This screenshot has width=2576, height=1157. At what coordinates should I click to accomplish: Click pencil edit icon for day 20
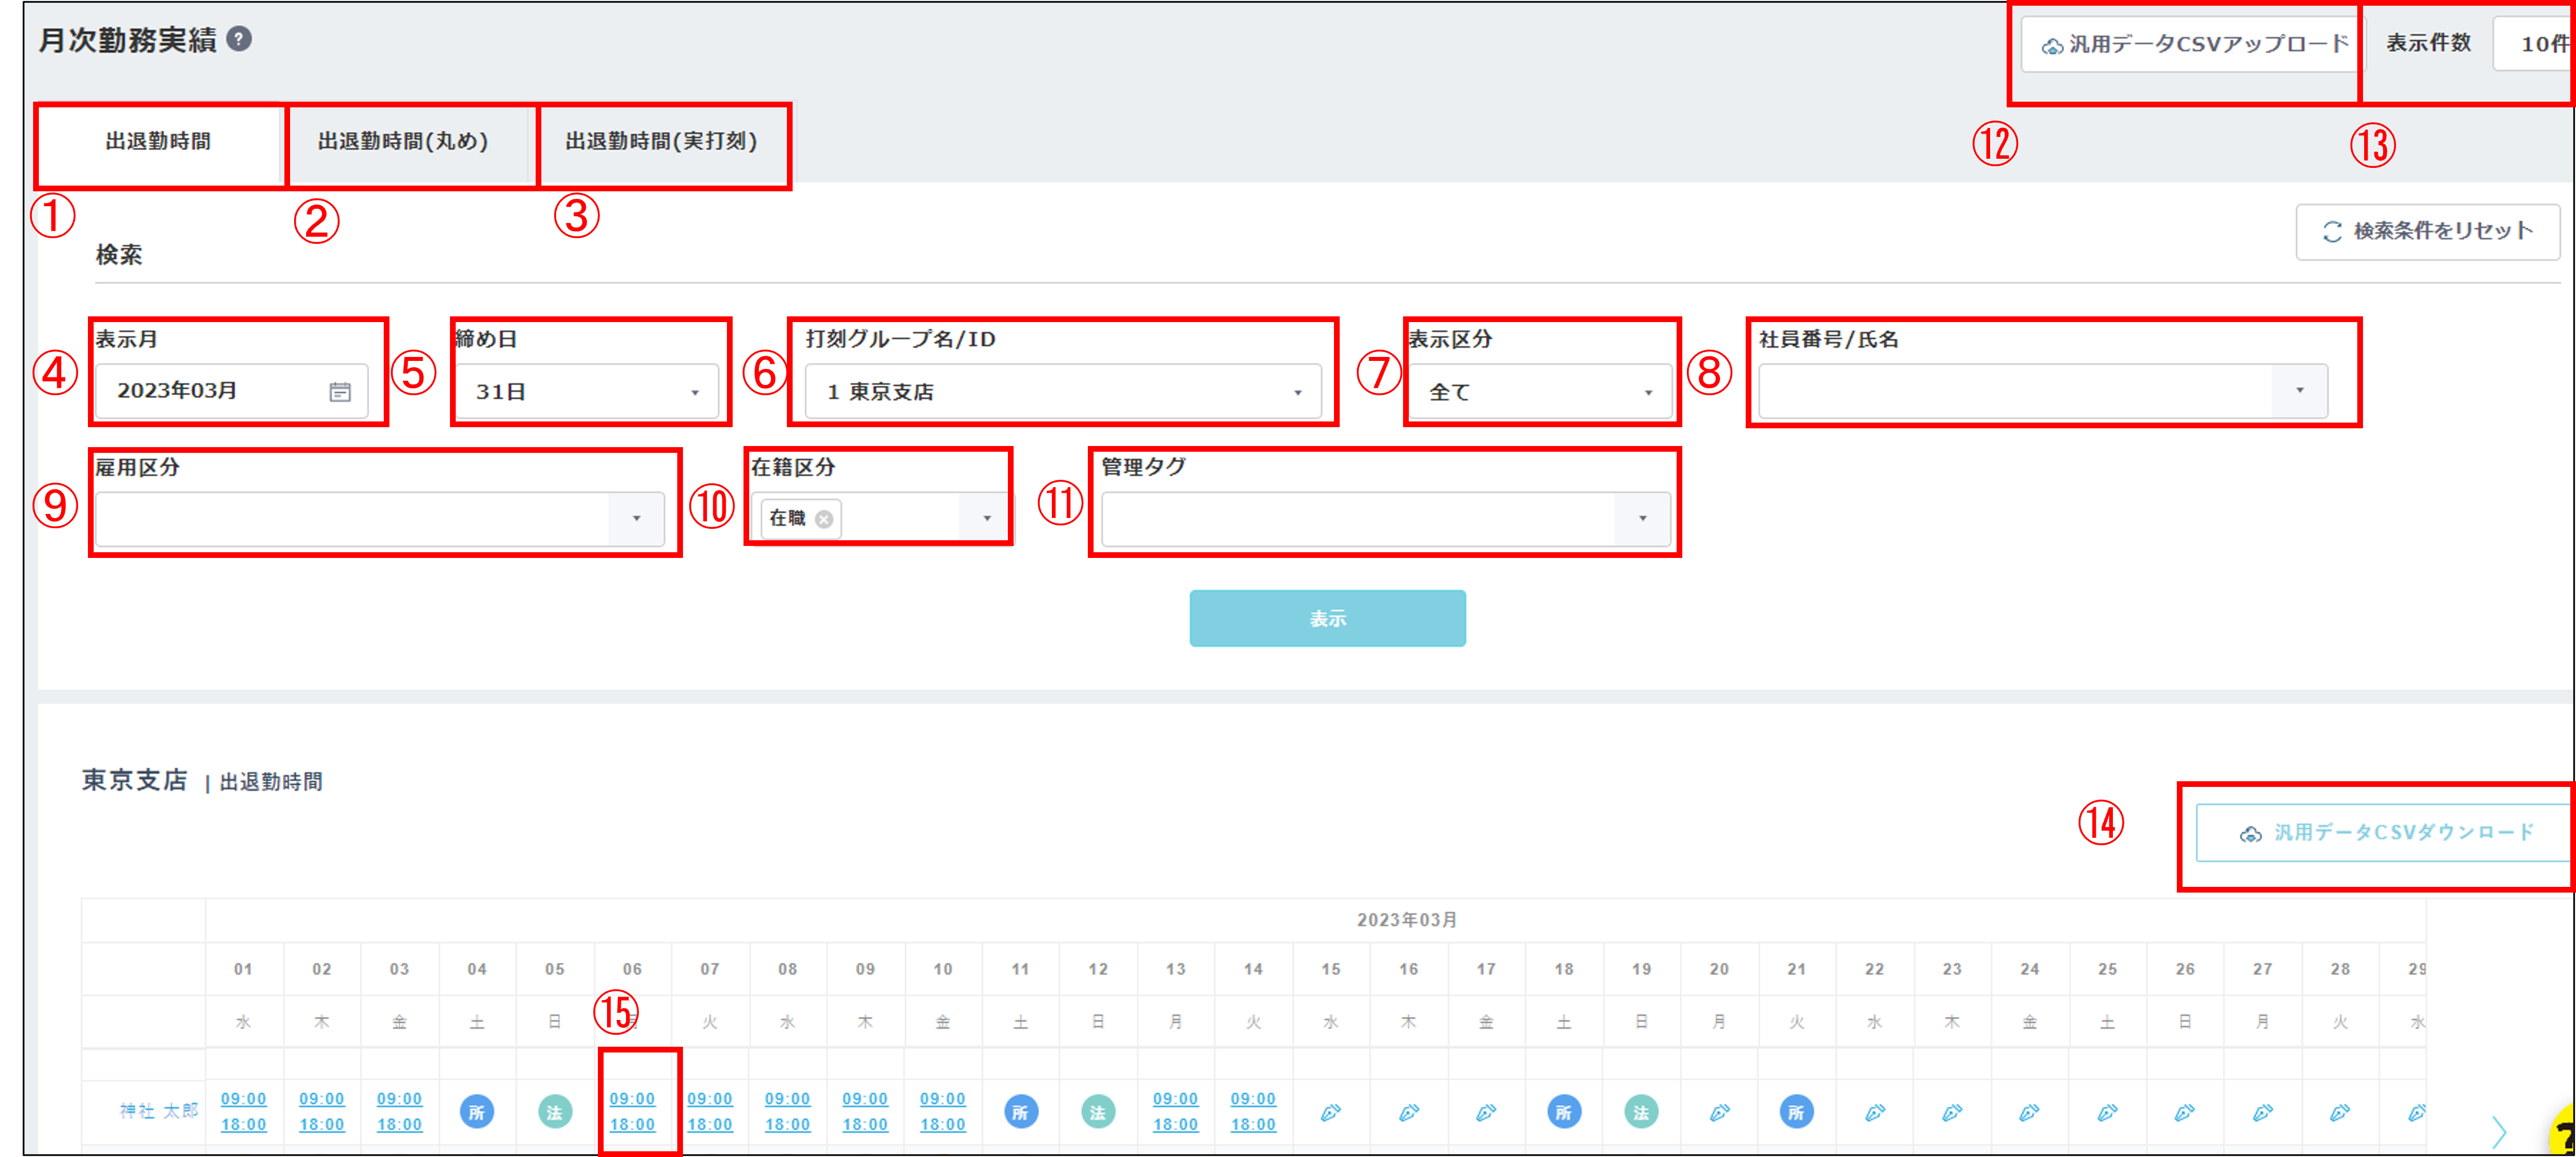tap(1719, 1112)
